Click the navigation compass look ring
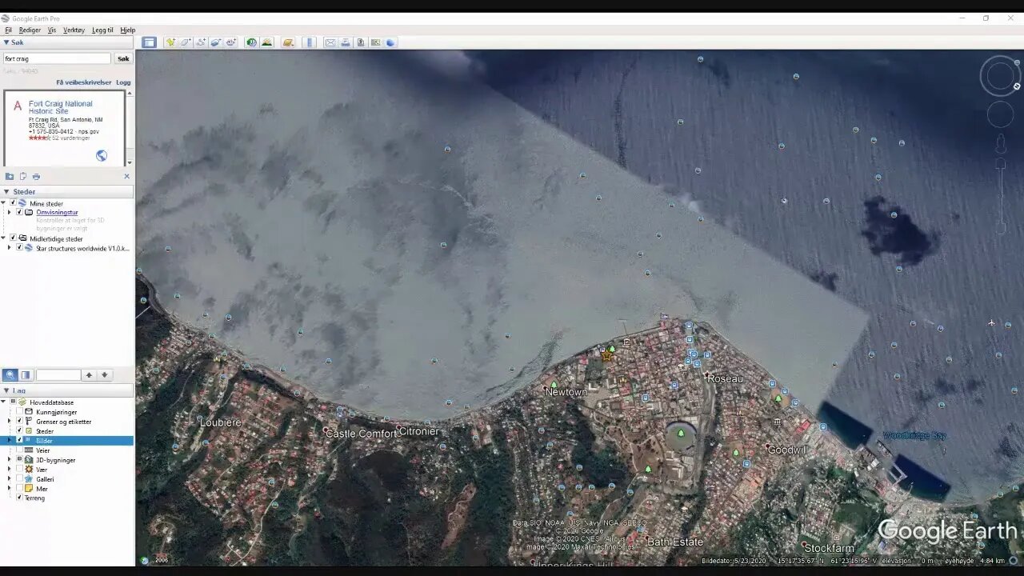This screenshot has width=1024, height=576. [1000, 77]
